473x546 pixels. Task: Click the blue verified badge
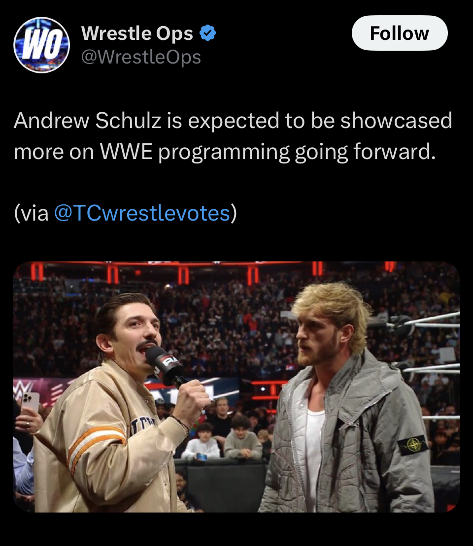[208, 33]
